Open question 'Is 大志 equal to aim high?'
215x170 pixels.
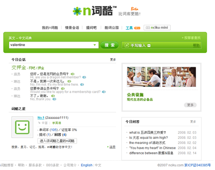[148, 138]
